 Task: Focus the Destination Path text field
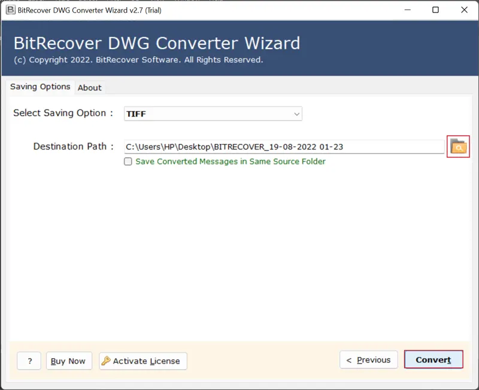(283, 147)
